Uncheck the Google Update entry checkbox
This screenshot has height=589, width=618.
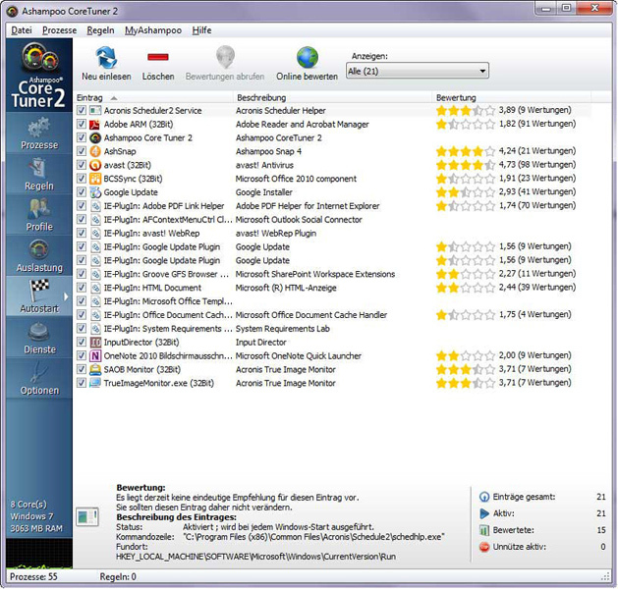(x=82, y=192)
